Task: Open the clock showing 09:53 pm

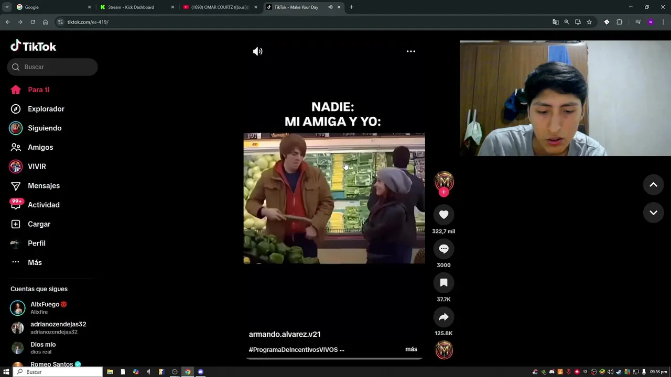Action: 658,372
